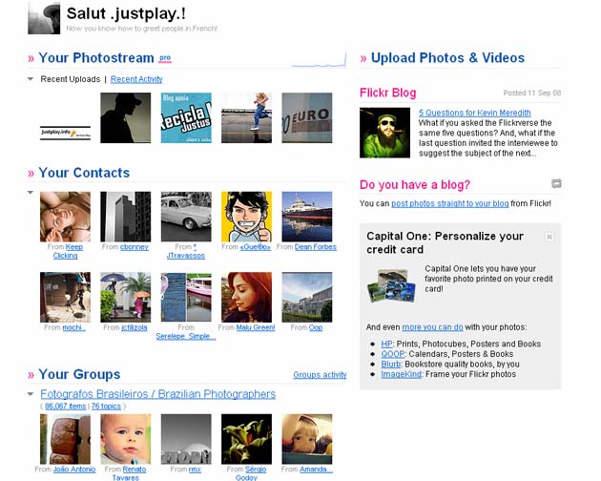Image resolution: width=601 pixels, height=481 pixels.
Task: Open the Your Photostream heading link
Action: pos(96,58)
